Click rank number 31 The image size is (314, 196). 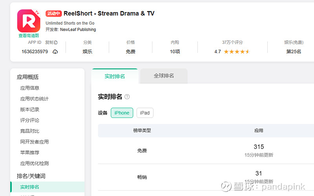coord(259,173)
